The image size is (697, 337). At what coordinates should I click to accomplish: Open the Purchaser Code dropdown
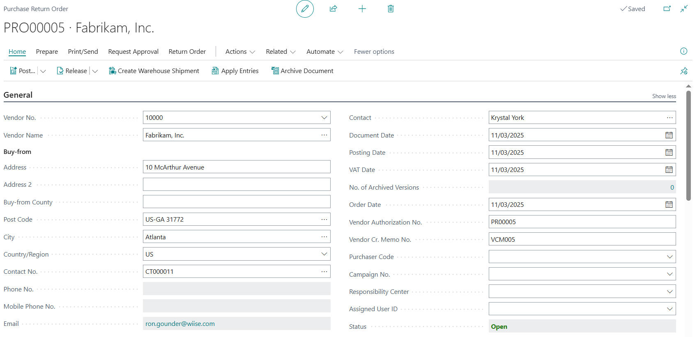point(669,257)
